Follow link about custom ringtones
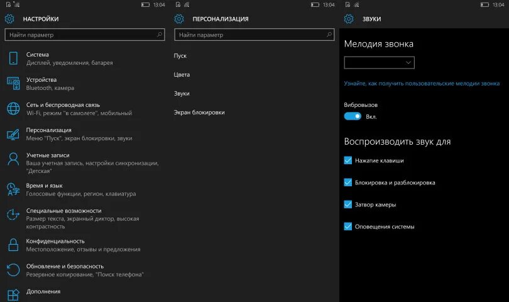The width and height of the screenshot is (509, 302). (422, 83)
